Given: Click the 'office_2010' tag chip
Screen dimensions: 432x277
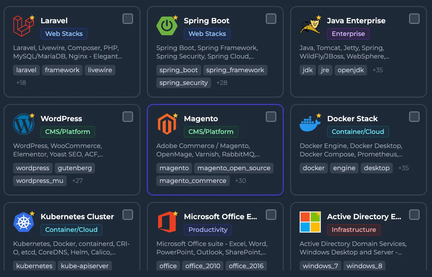Looking at the screenshot, I should (x=203, y=266).
